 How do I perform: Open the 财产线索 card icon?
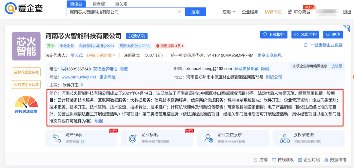(x=56, y=138)
